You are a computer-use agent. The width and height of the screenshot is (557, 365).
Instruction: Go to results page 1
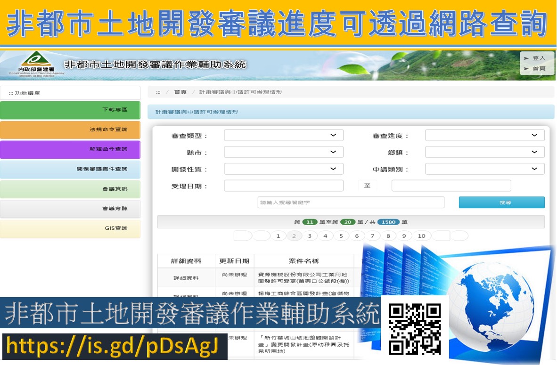(x=278, y=236)
